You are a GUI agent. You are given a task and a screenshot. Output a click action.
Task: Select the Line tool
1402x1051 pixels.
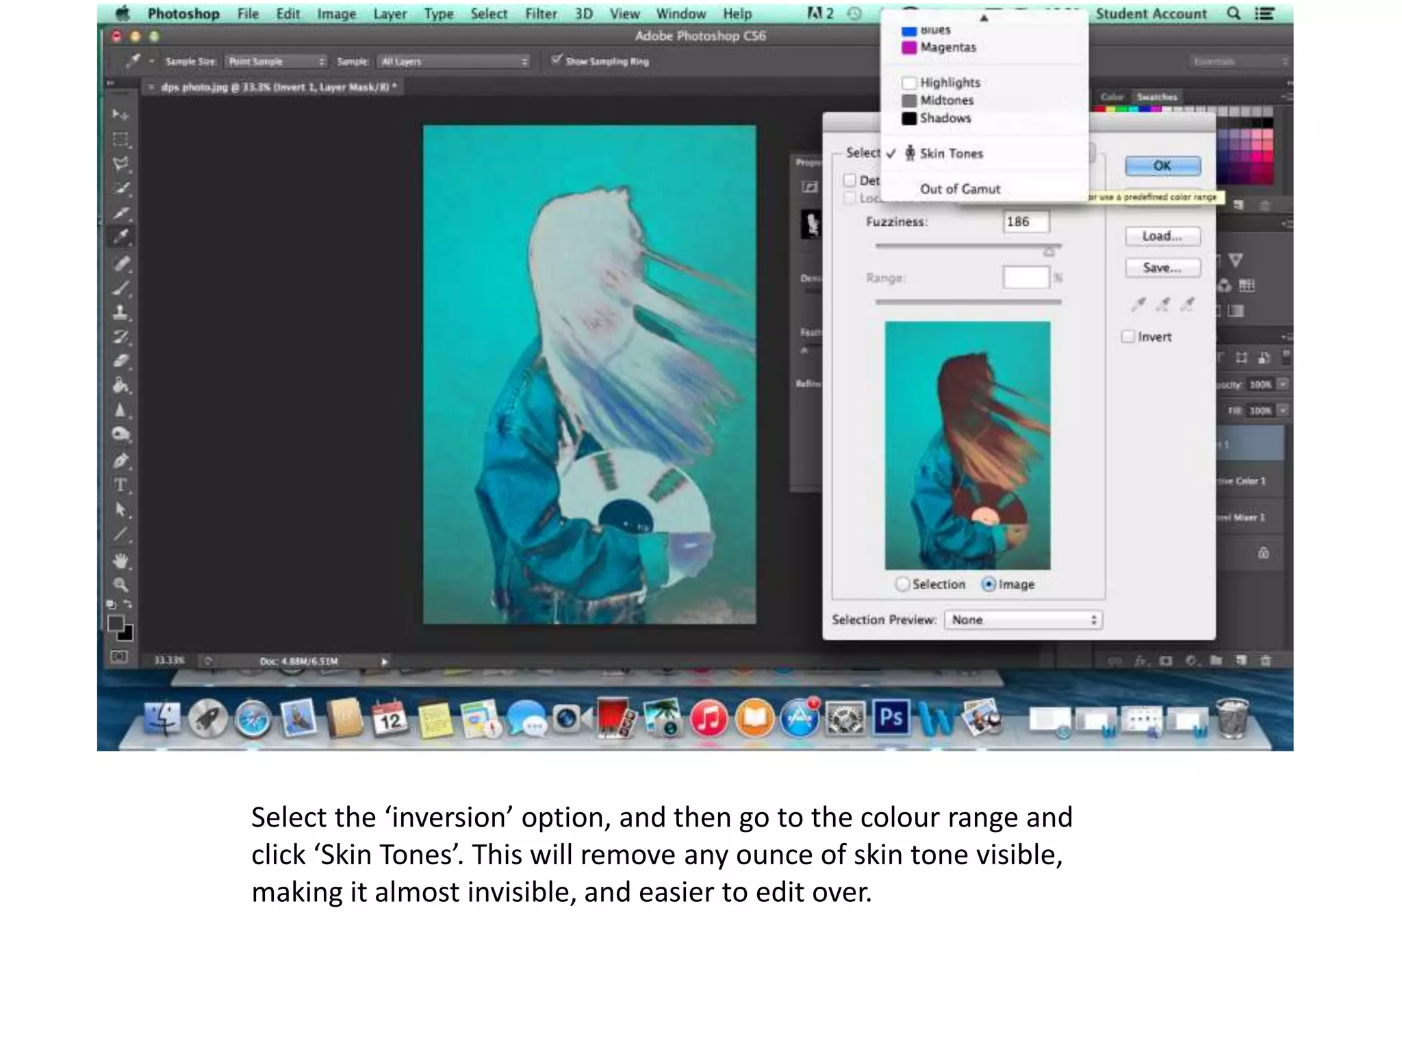(120, 534)
